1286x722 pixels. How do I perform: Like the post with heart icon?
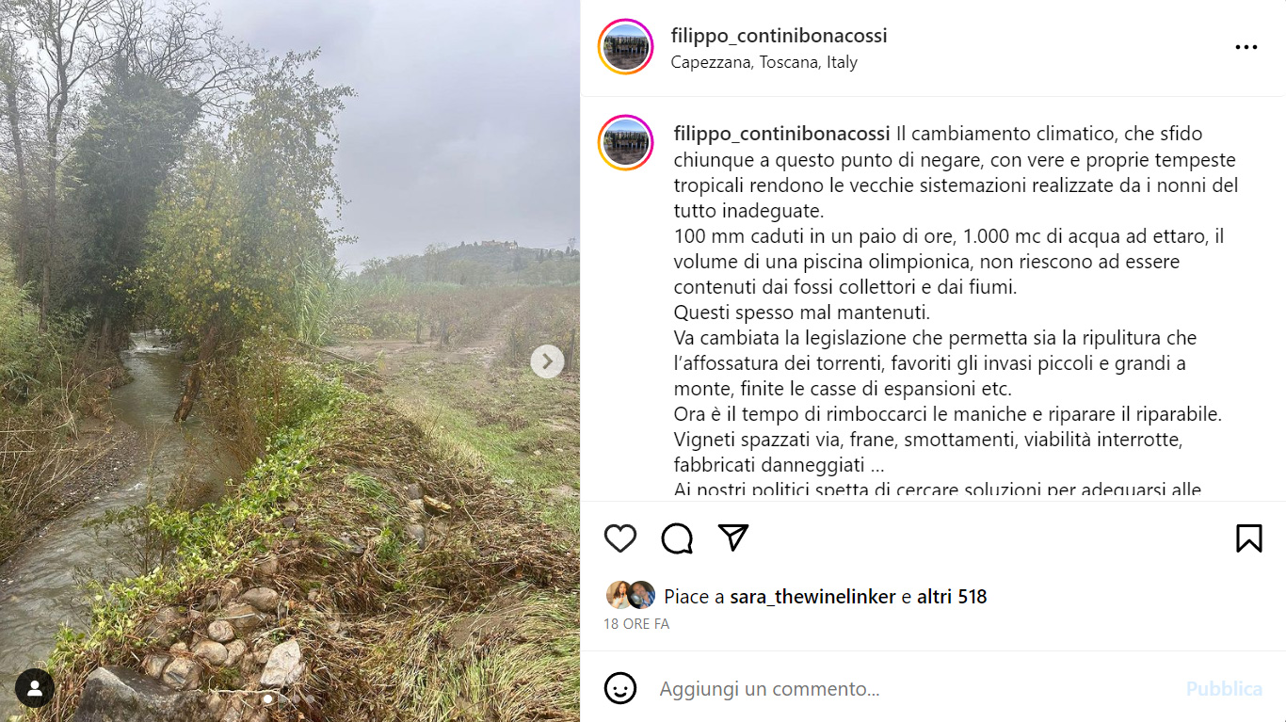pos(620,538)
